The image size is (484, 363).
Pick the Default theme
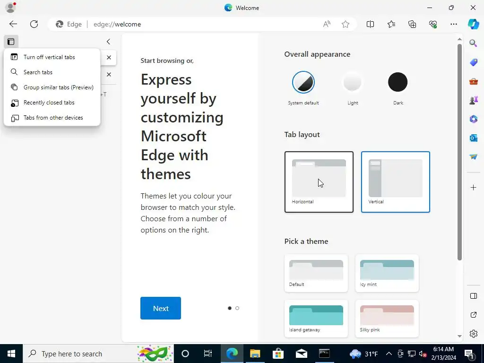tap(316, 273)
